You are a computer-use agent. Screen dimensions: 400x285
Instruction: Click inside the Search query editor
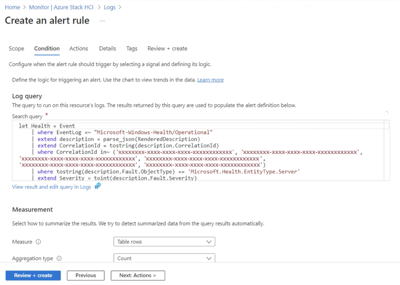(x=201, y=151)
